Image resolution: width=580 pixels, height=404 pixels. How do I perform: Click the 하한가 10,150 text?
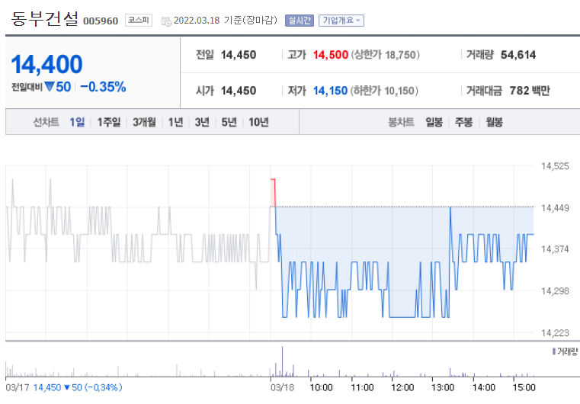pos(384,91)
